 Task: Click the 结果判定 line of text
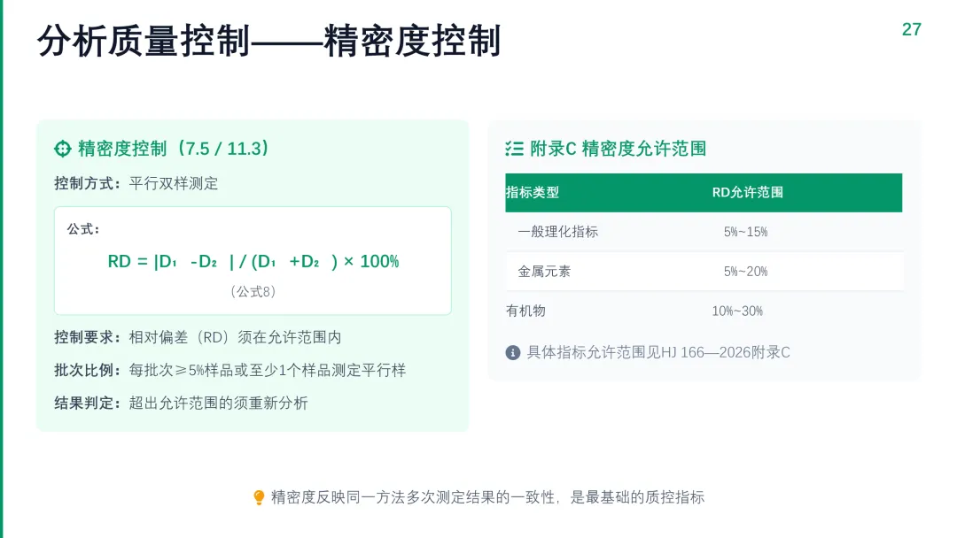click(182, 403)
